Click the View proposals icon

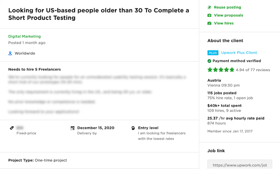pos(209,15)
